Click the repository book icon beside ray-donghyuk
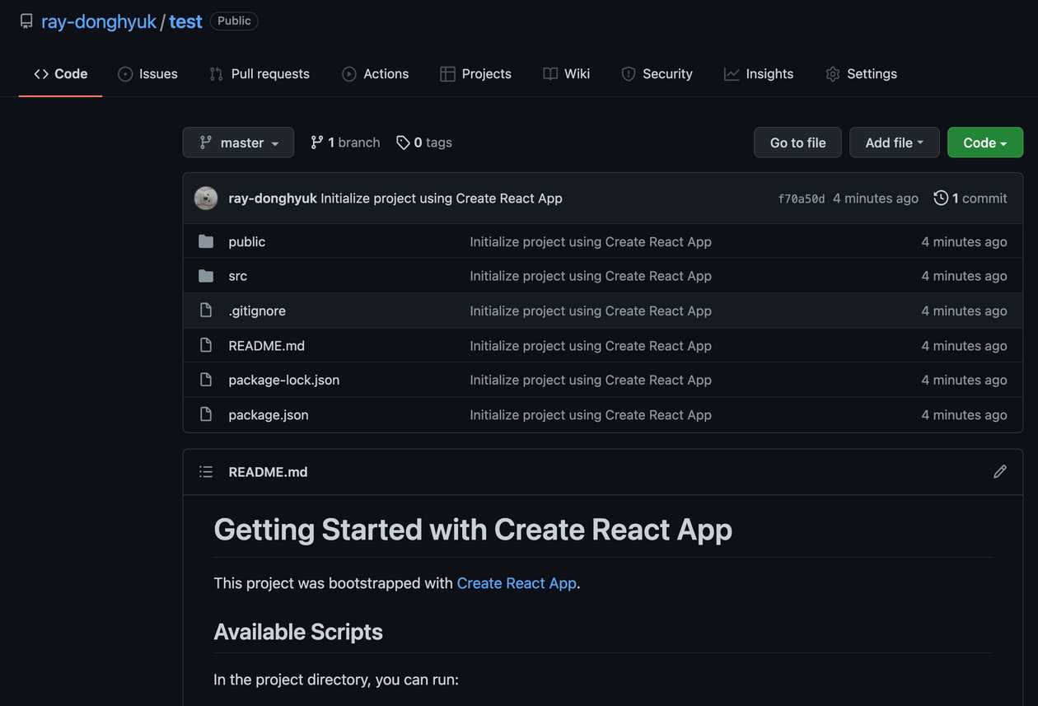 26,21
